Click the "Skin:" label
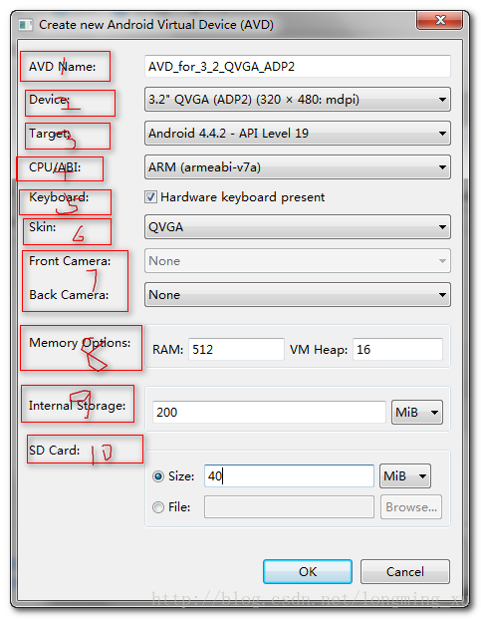 pyautogui.click(x=43, y=227)
